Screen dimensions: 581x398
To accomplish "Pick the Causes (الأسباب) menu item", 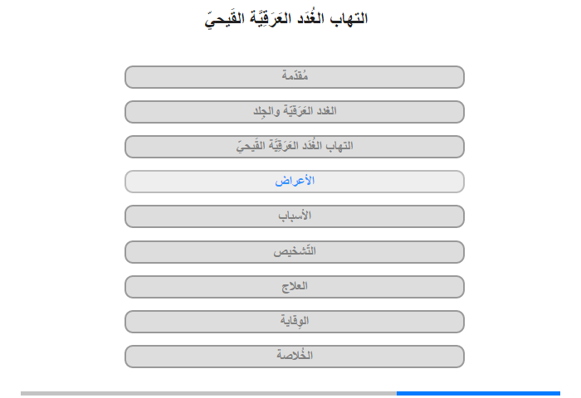I will [295, 216].
